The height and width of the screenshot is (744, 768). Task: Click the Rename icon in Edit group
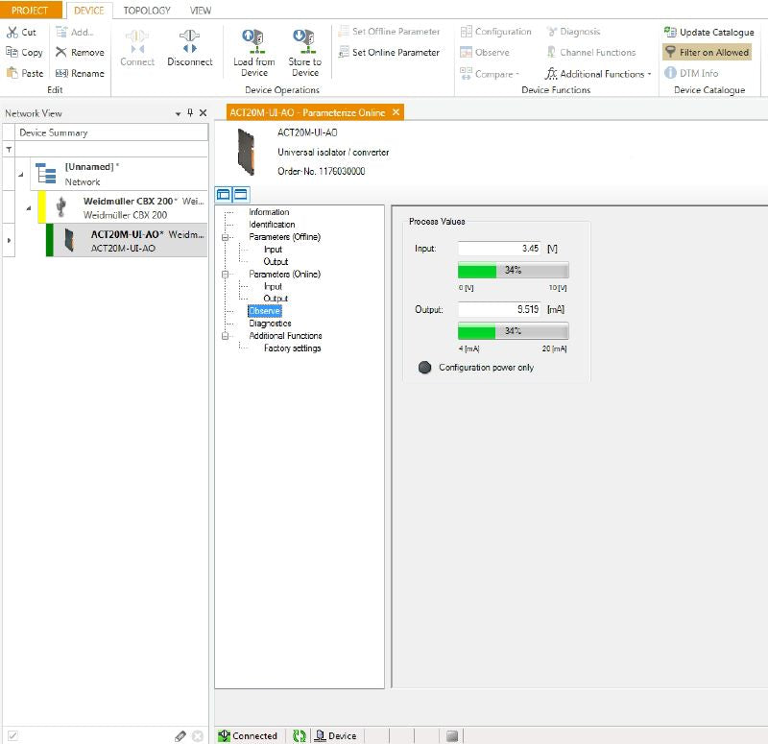61,73
